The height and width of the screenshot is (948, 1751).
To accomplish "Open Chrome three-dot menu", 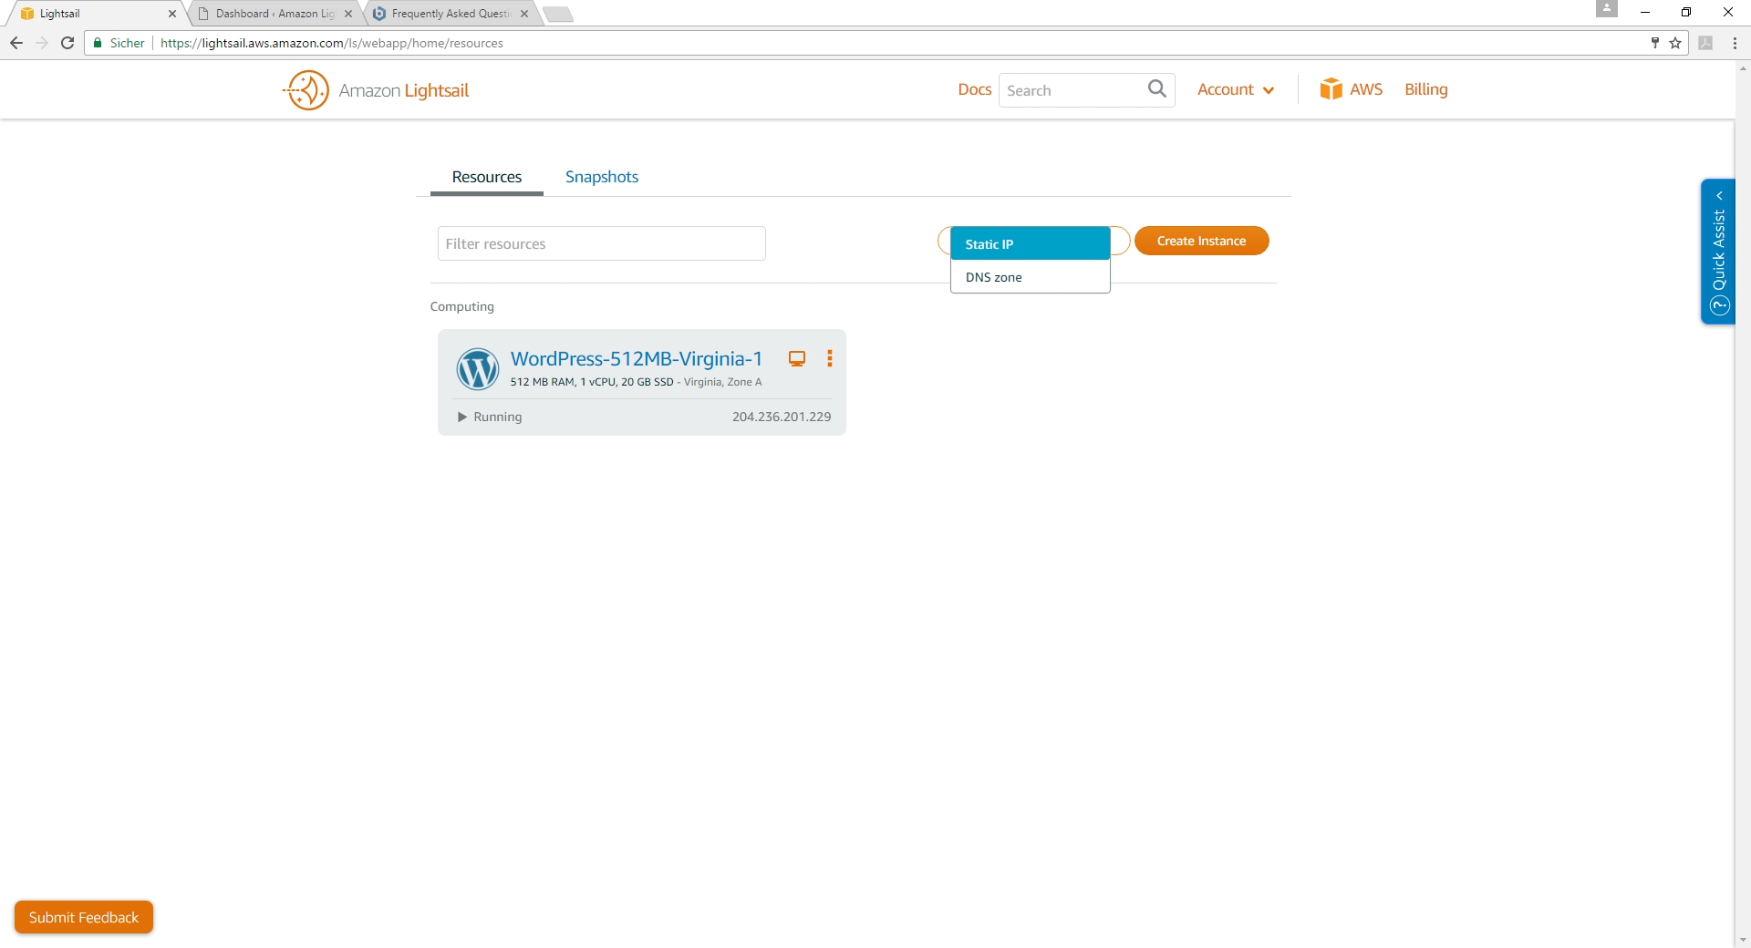I will click(1735, 43).
